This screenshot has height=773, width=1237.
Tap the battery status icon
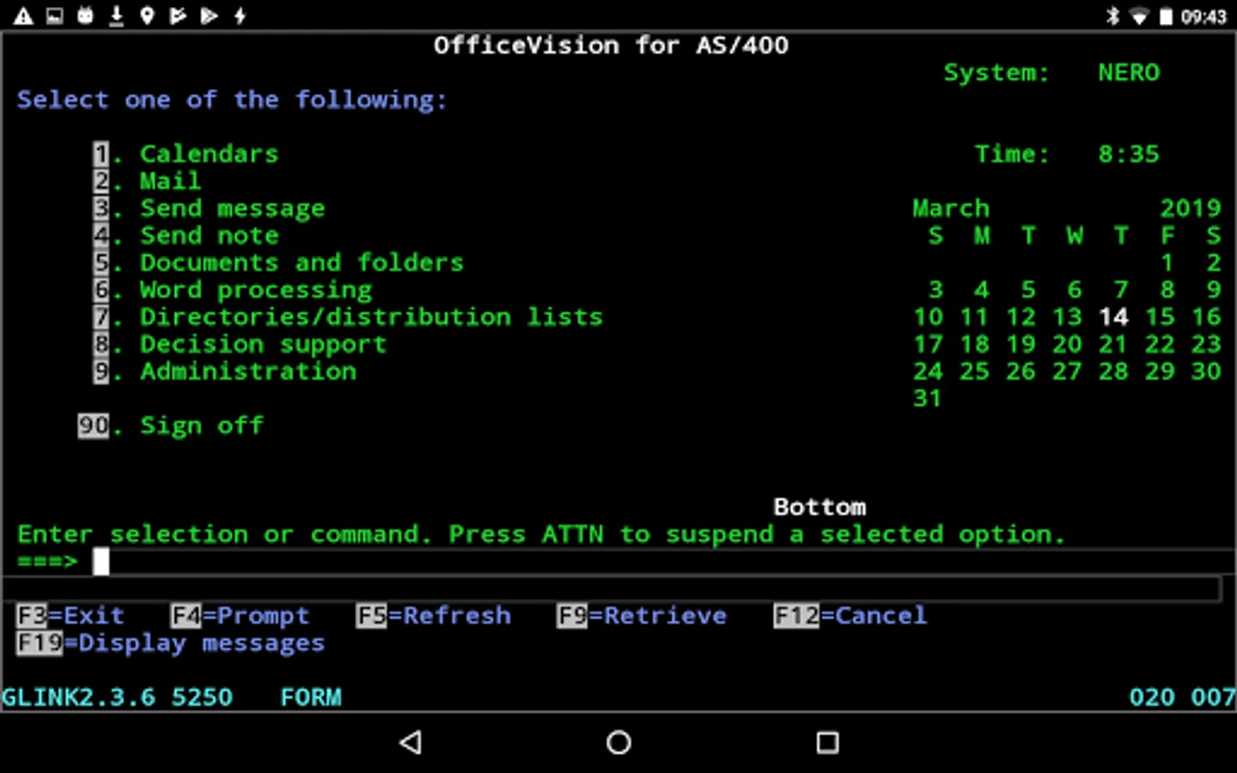click(x=1166, y=16)
